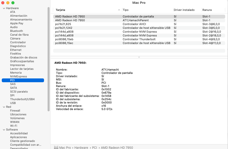228x149 pixels.
Task: Select Wi-Fi in sidebar
Action: 13,126
